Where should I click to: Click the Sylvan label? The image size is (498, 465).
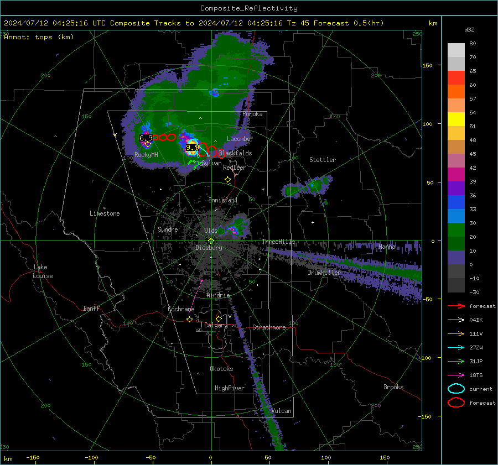(x=211, y=163)
